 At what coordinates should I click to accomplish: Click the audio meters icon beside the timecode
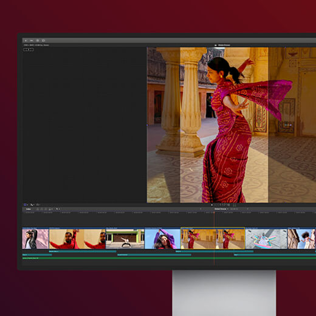tap(235, 205)
